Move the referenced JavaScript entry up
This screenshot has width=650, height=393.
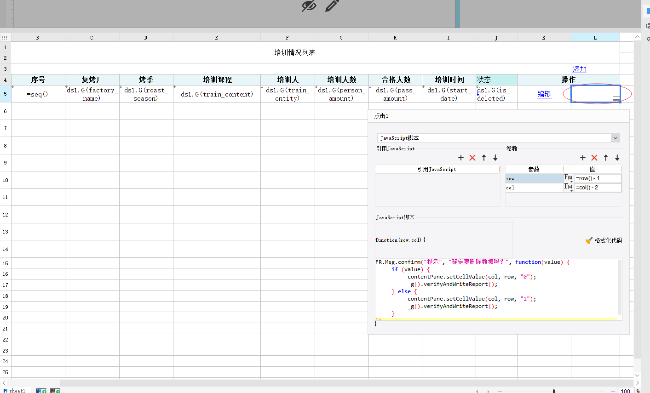pyautogui.click(x=484, y=158)
